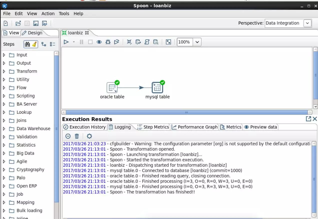Expand the Output folder
The width and height of the screenshot is (318, 219).
4,63
